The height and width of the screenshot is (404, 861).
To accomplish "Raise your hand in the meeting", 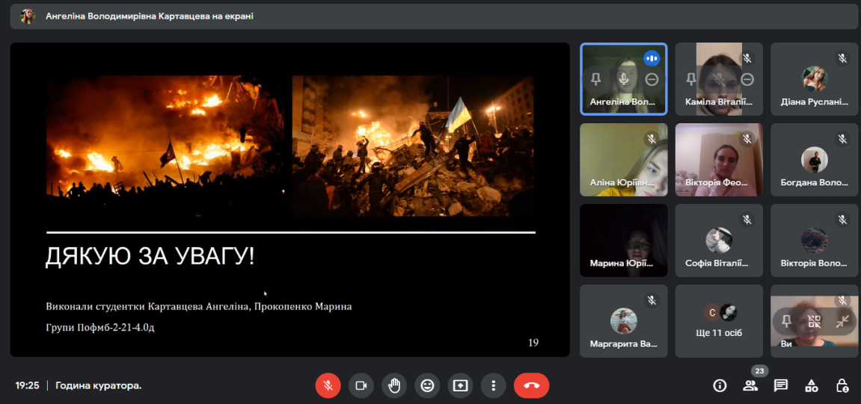I will 394,385.
